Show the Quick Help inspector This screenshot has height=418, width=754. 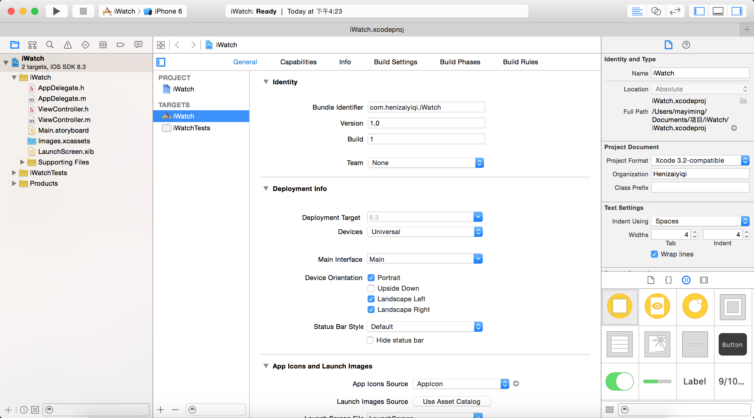686,45
